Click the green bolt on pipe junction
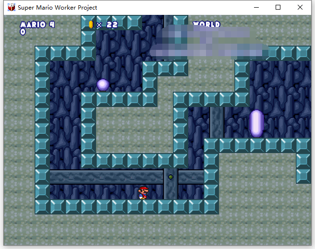This screenshot has height=249, width=315. coord(170,177)
